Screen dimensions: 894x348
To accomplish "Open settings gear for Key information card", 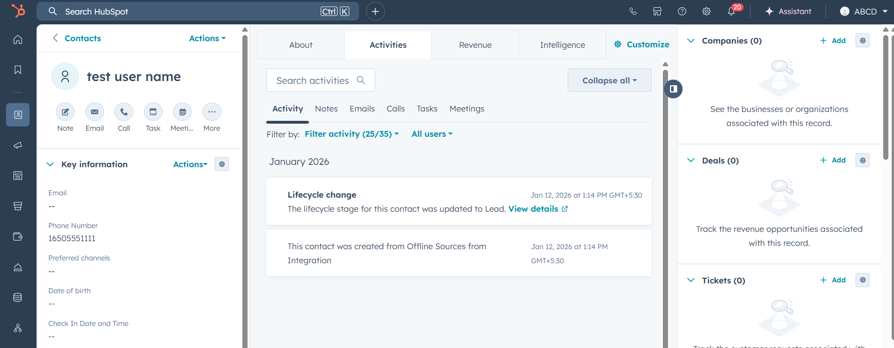I will (222, 164).
